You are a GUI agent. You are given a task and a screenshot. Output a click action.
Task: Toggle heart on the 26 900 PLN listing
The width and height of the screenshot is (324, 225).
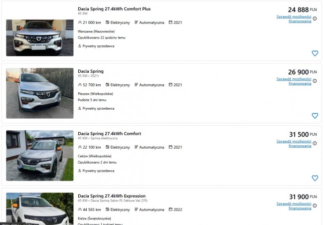(x=315, y=116)
